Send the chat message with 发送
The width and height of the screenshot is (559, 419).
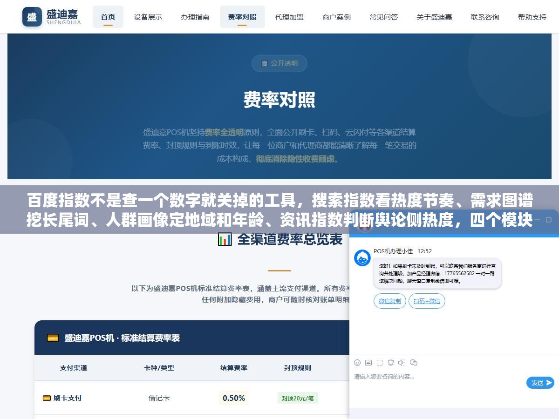tap(540, 383)
